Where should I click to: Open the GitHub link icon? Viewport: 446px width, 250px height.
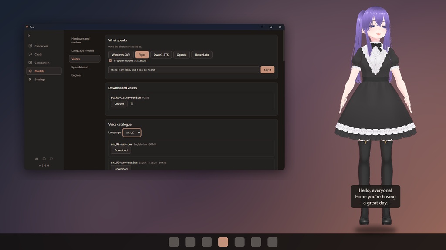click(x=44, y=159)
